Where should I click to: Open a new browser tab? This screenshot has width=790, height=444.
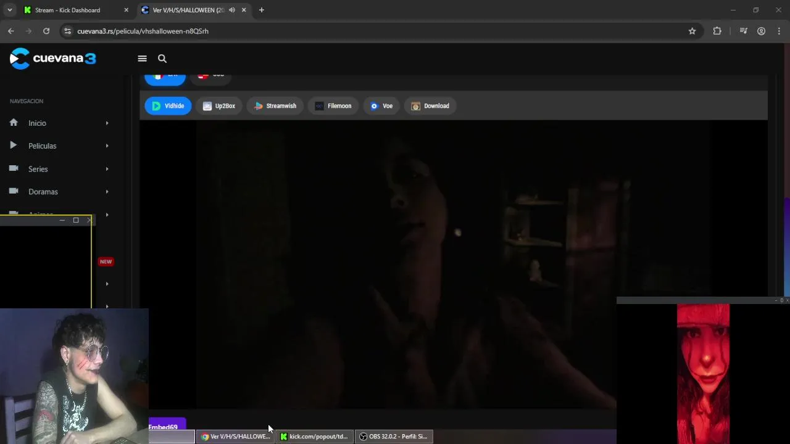pos(262,10)
